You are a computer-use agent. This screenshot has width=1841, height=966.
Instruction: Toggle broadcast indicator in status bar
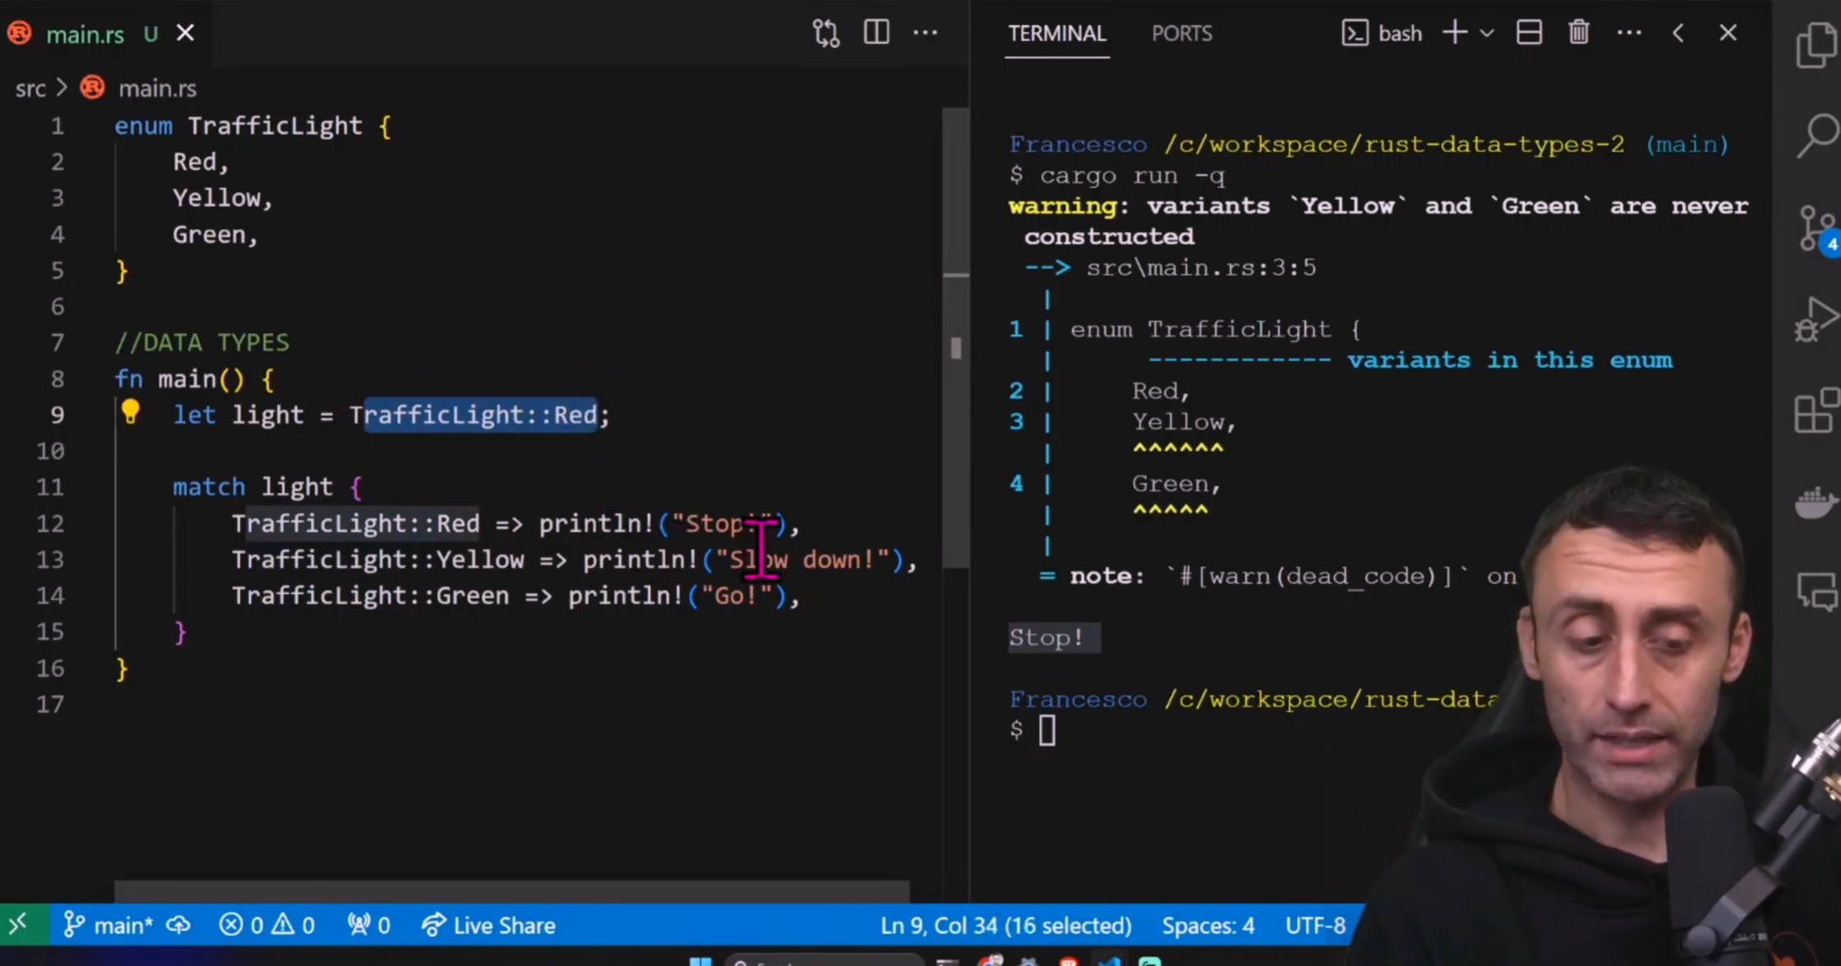point(368,925)
